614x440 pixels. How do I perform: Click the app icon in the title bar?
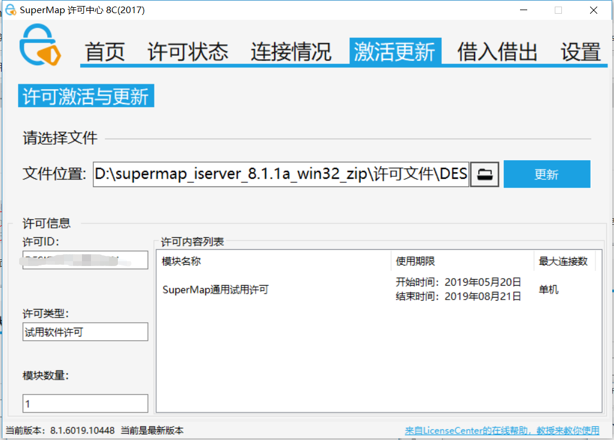pos(10,10)
